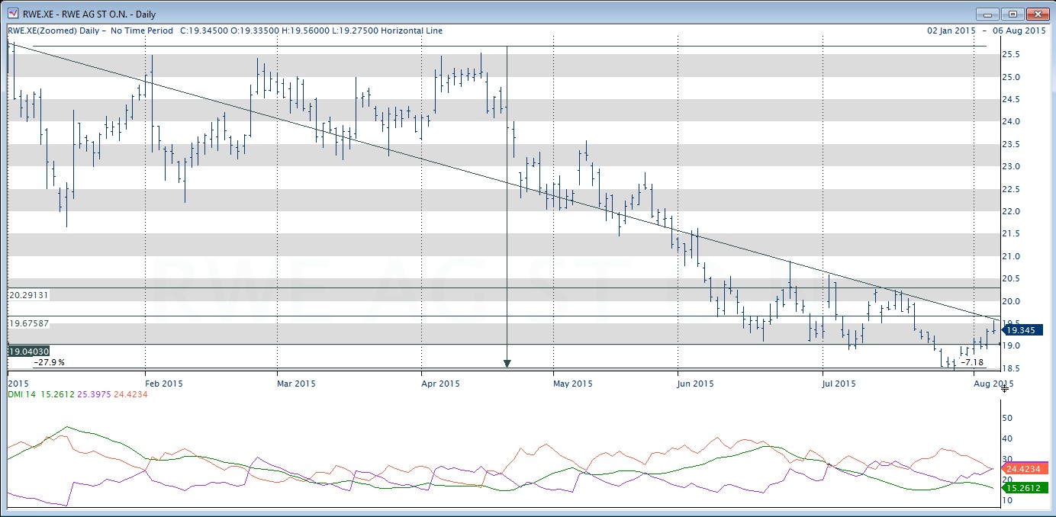1056x517 pixels.
Task: Click the date range 02 Jan 2015 – 06 Aug 2015
Action: click(986, 31)
